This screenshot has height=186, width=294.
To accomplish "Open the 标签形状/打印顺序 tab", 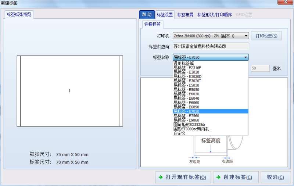I will click(215, 15).
